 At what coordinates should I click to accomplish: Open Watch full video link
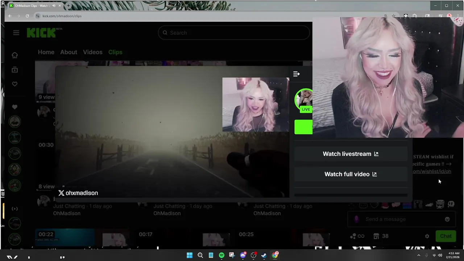tap(351, 174)
